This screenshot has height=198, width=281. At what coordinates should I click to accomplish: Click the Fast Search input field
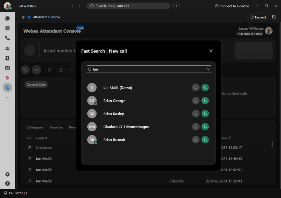coord(149,69)
